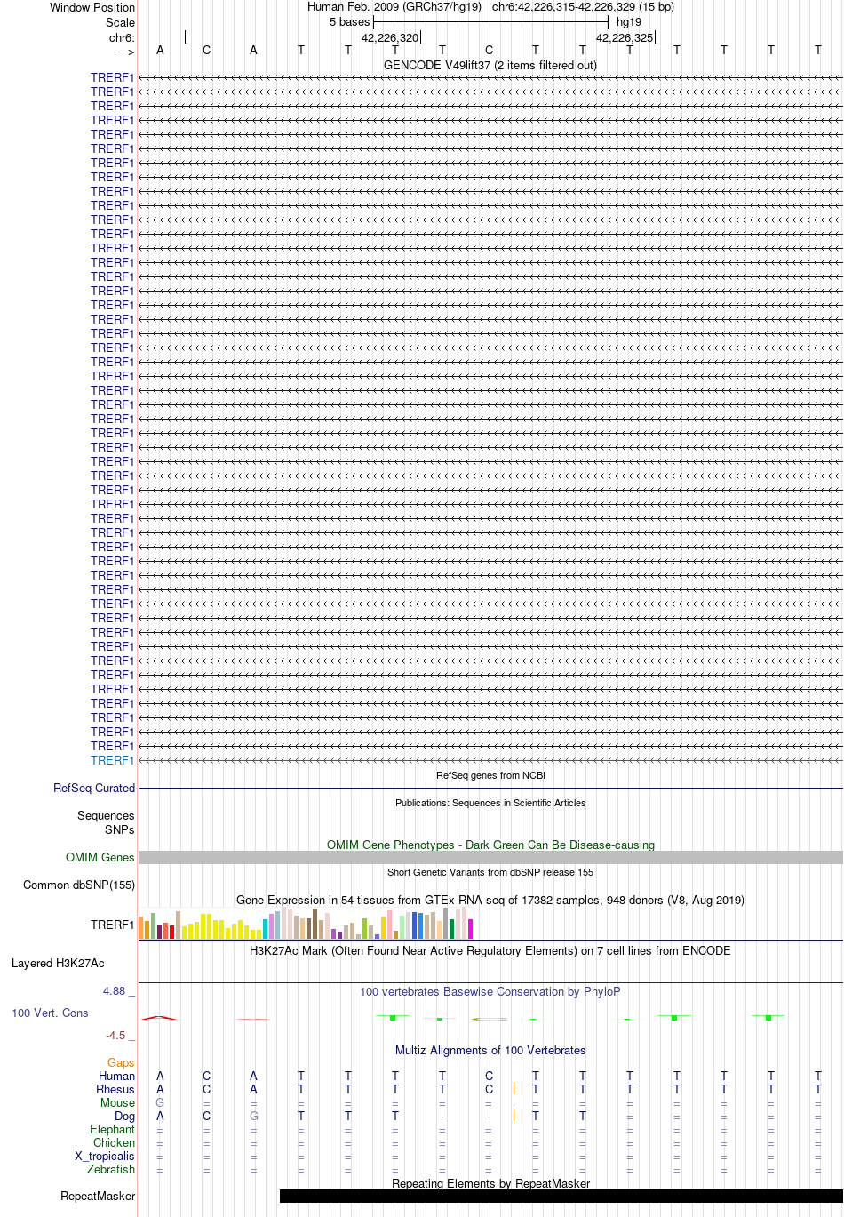
Task: Click the chr6: ruler label
Action: click(x=122, y=38)
